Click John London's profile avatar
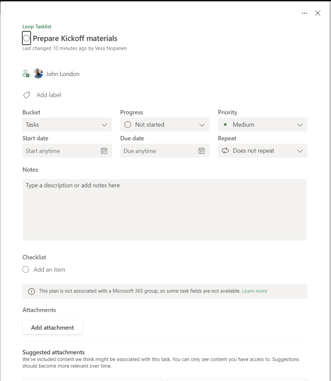The width and height of the screenshot is (331, 381). tap(38, 74)
